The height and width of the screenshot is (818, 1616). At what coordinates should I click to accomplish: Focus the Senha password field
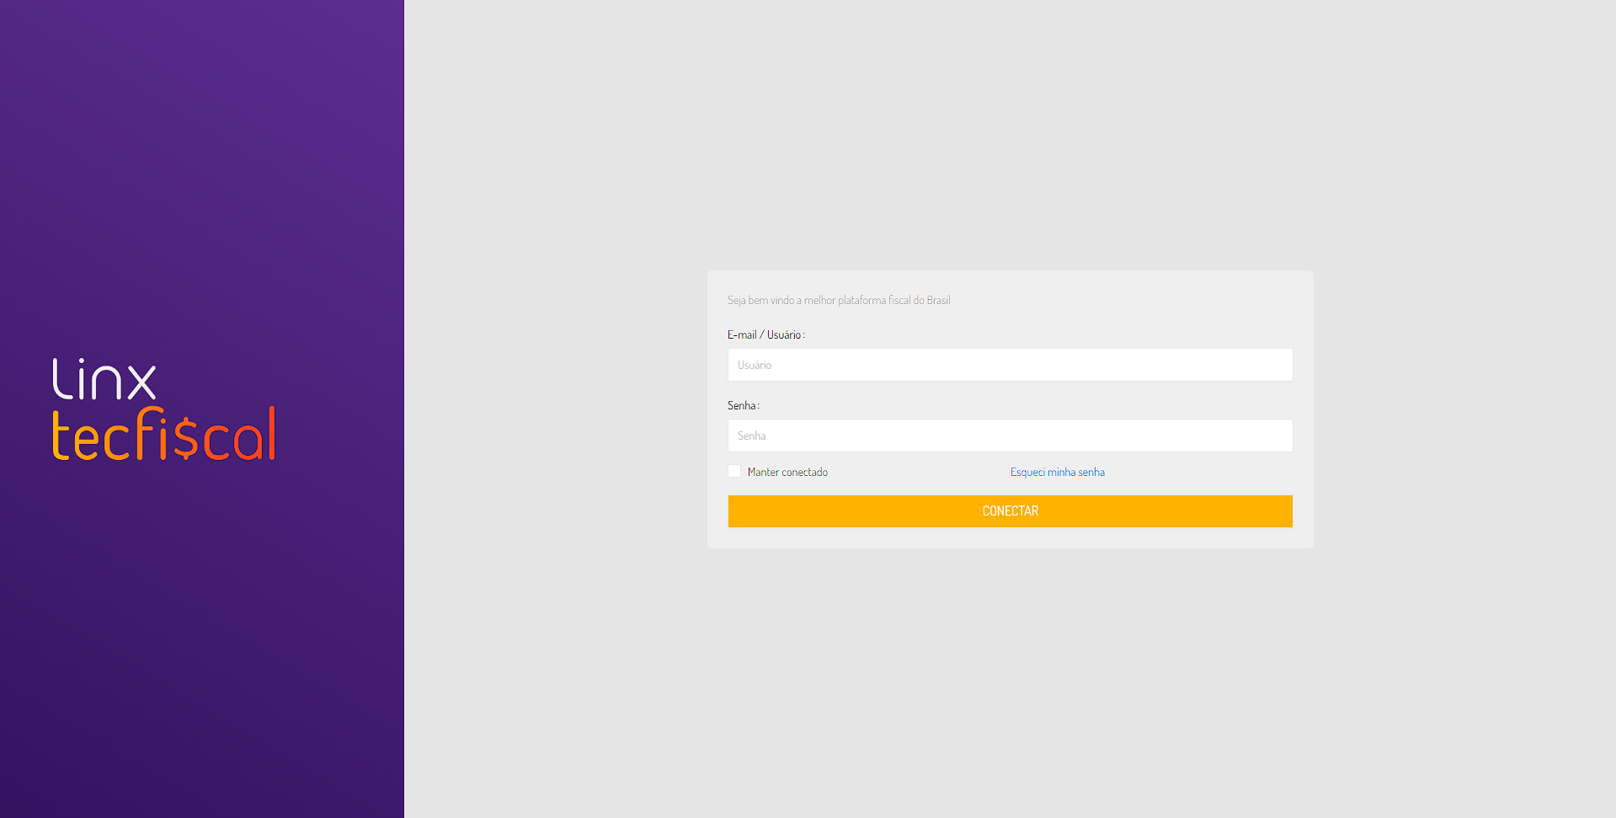[1010, 436]
